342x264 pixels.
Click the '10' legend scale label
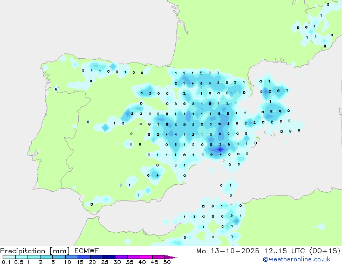[67, 262]
